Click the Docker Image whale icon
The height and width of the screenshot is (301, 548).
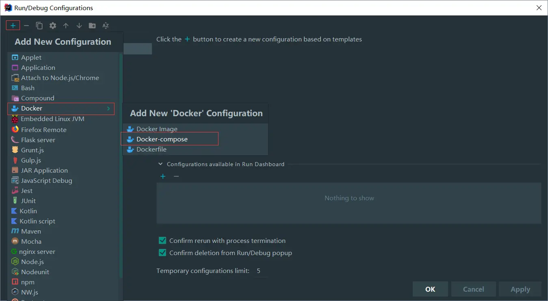(x=130, y=129)
